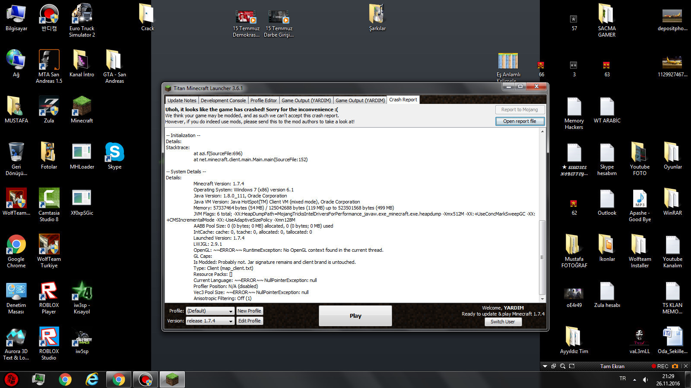
Task: Click crash report scrollbar up arrow
Action: pyautogui.click(x=542, y=131)
